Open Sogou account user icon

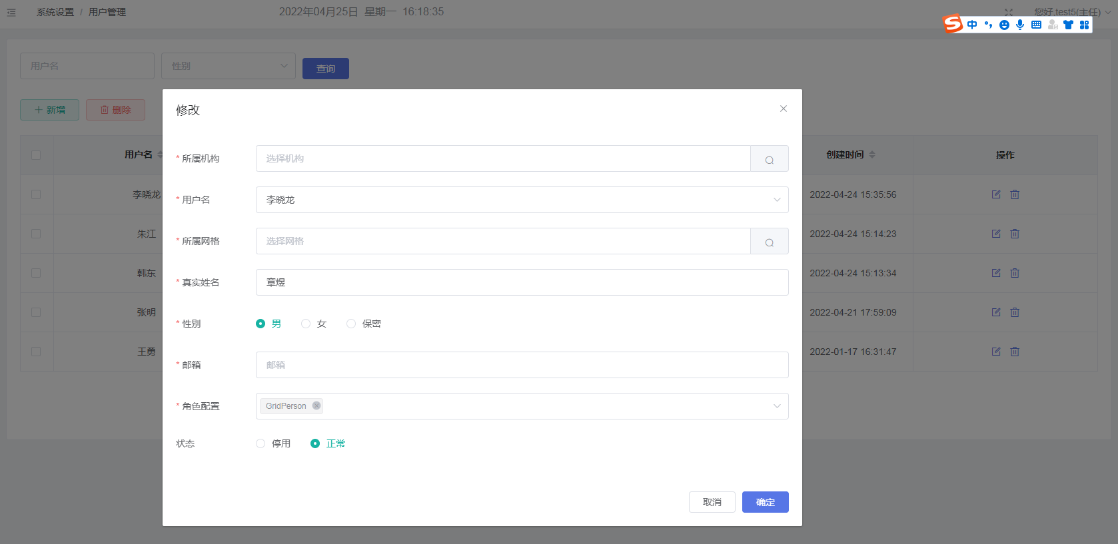click(1053, 25)
